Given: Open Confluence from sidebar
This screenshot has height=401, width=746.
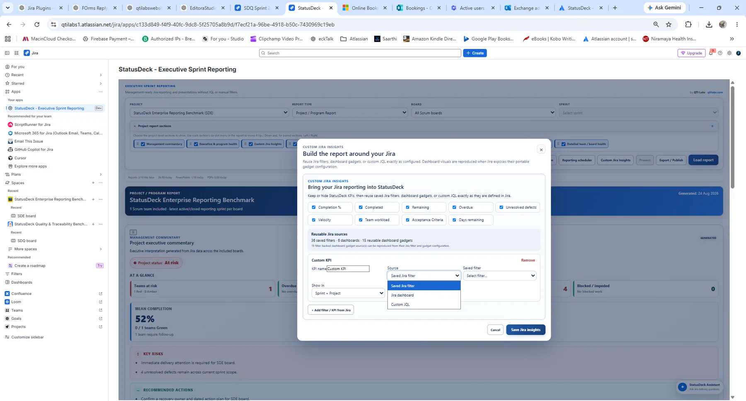Looking at the screenshot, I should (x=21, y=294).
